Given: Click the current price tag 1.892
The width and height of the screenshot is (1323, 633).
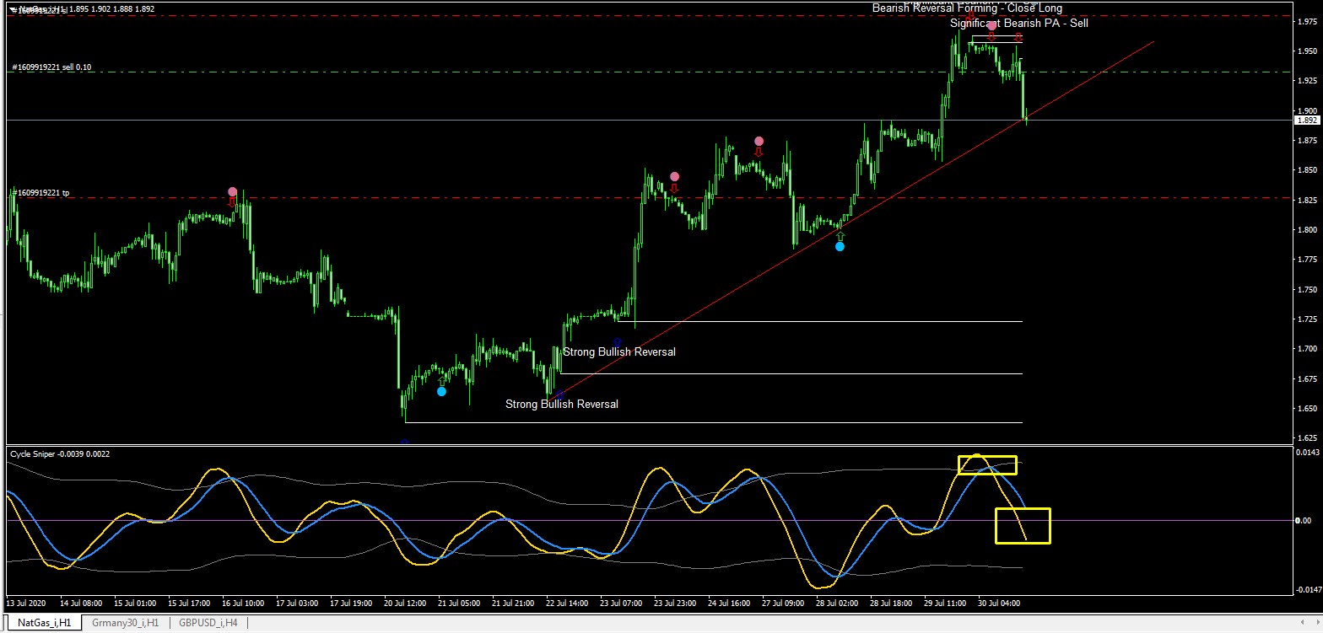Looking at the screenshot, I should point(1307,121).
